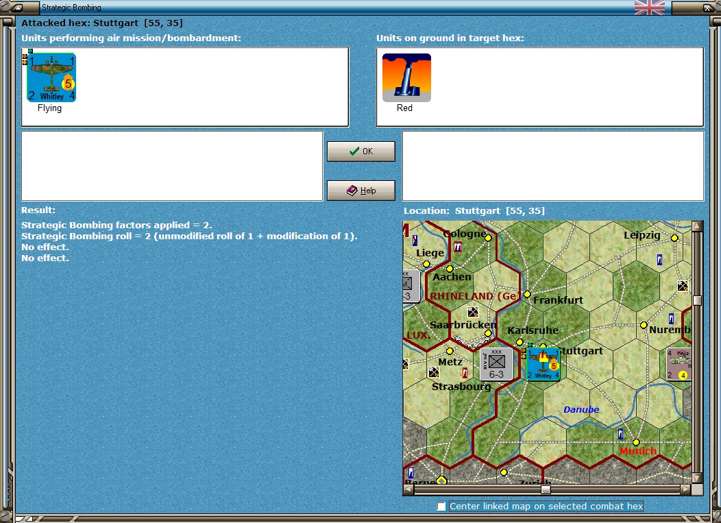Click the Liege city marker dot
This screenshot has width=721, height=523.
[426, 264]
